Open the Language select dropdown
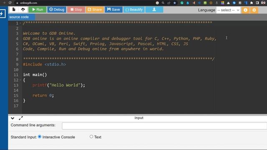 coord(228,10)
